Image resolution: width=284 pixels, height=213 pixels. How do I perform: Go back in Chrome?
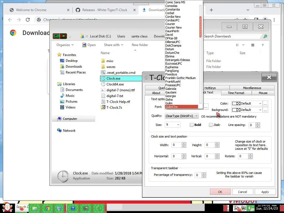point(10,20)
